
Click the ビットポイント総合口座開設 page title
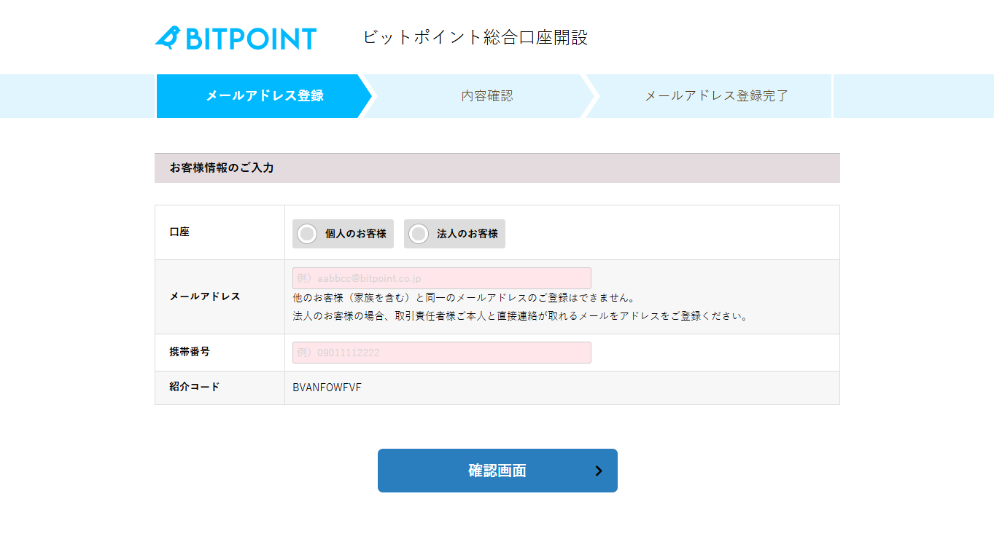click(475, 37)
